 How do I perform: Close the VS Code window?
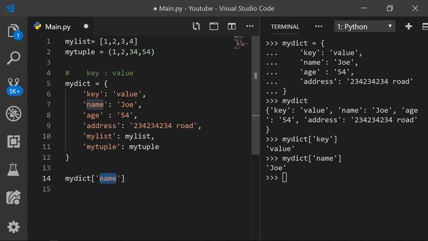click(x=415, y=8)
